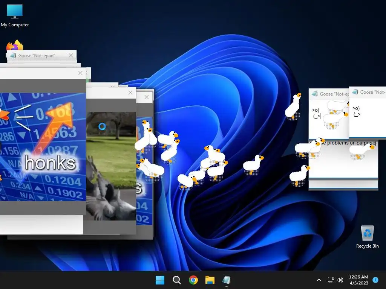Click the title icon of the left right-side notepad
The width and height of the screenshot is (386, 289).
click(x=315, y=94)
